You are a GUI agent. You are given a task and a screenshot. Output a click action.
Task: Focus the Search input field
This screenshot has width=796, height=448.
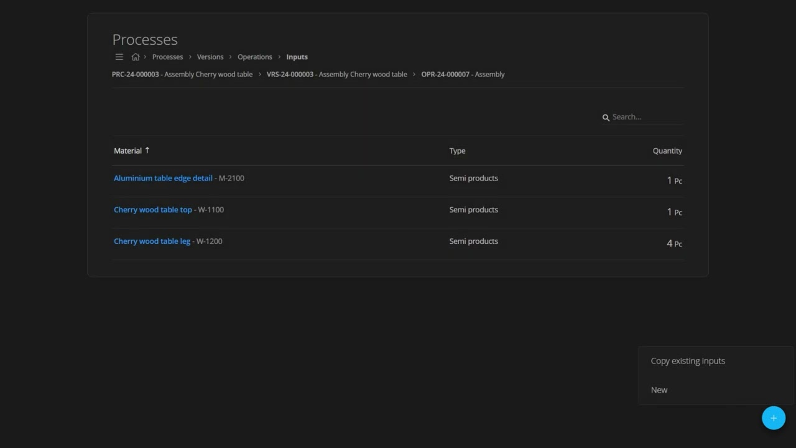[647, 117]
